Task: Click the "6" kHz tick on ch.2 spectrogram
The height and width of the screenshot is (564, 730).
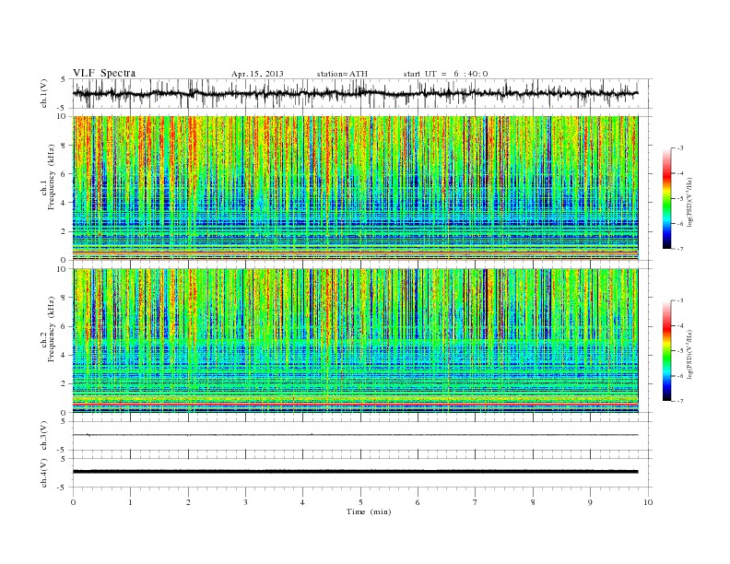Action: (65, 326)
